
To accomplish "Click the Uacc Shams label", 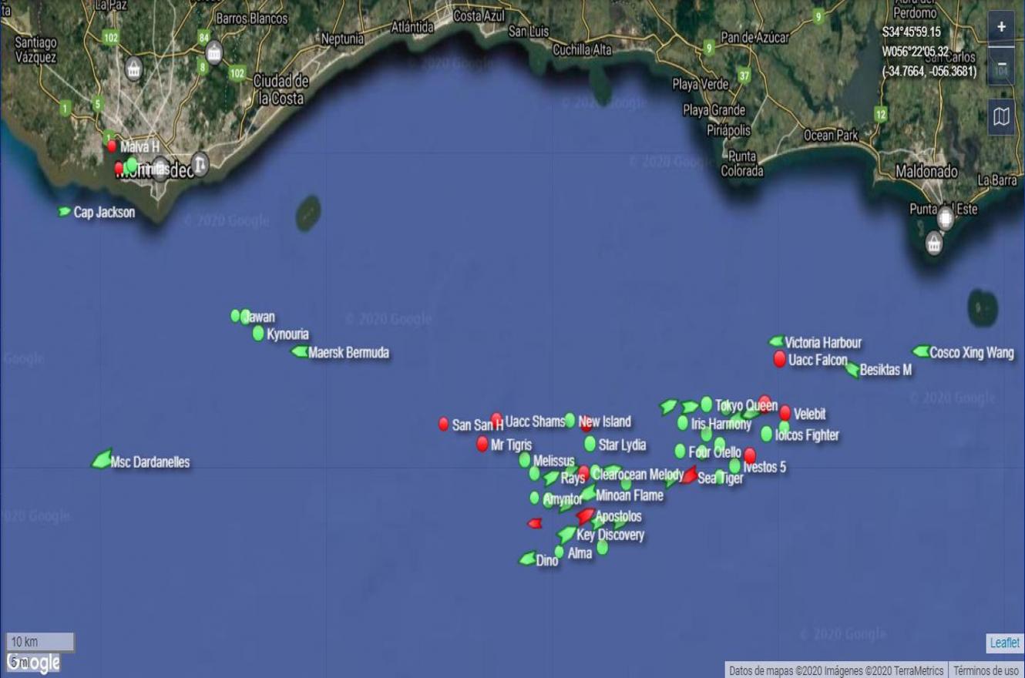I will click(535, 421).
